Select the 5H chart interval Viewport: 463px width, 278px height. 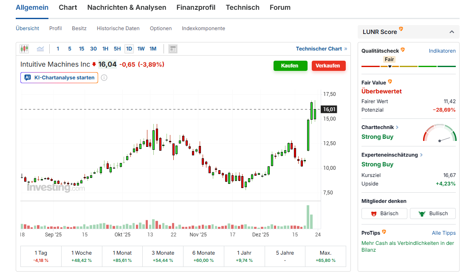tap(117, 49)
